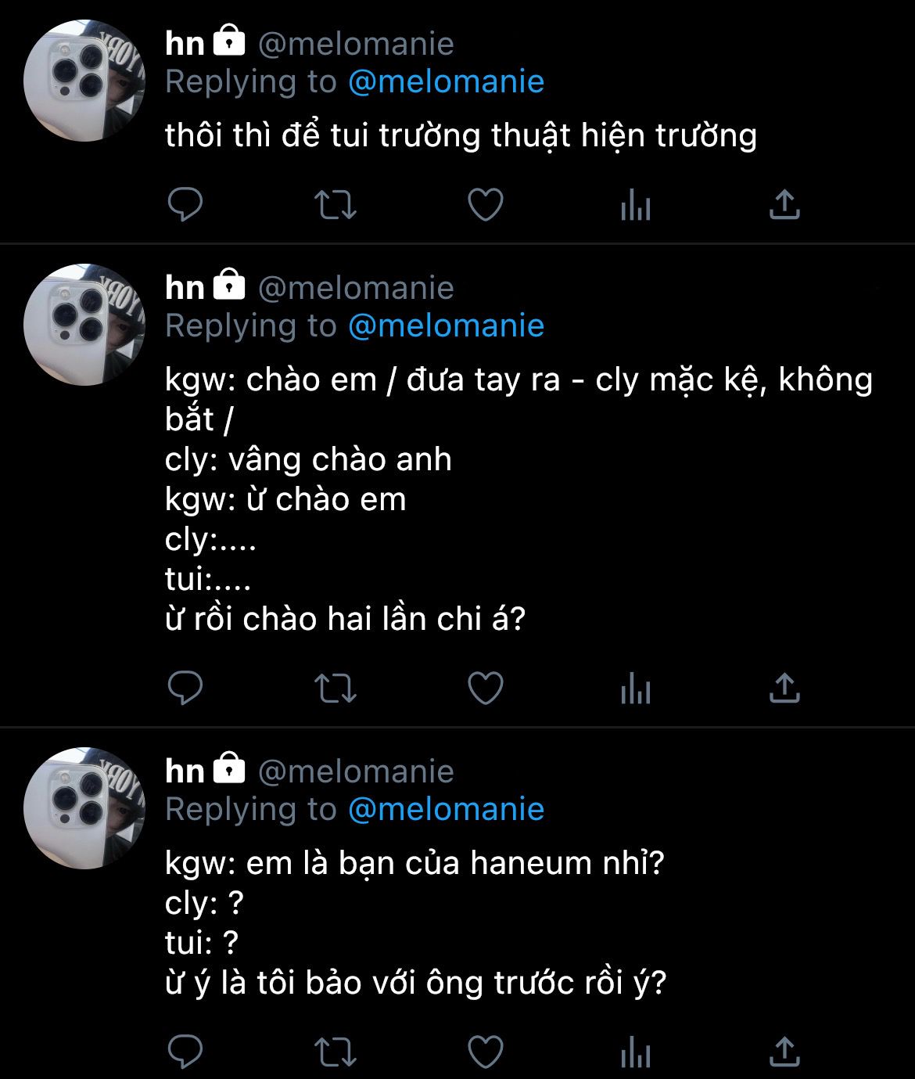This screenshot has height=1079, width=915.
Task: Share the 'chào hai lần chi á' tweet
Action: pyautogui.click(x=784, y=688)
